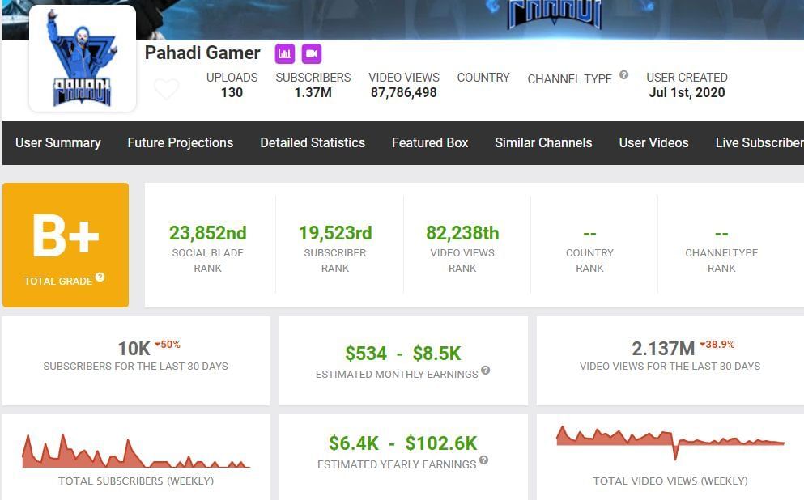804x500 pixels.
Task: Click the help icon beside Channel Type
Action: tap(624, 75)
